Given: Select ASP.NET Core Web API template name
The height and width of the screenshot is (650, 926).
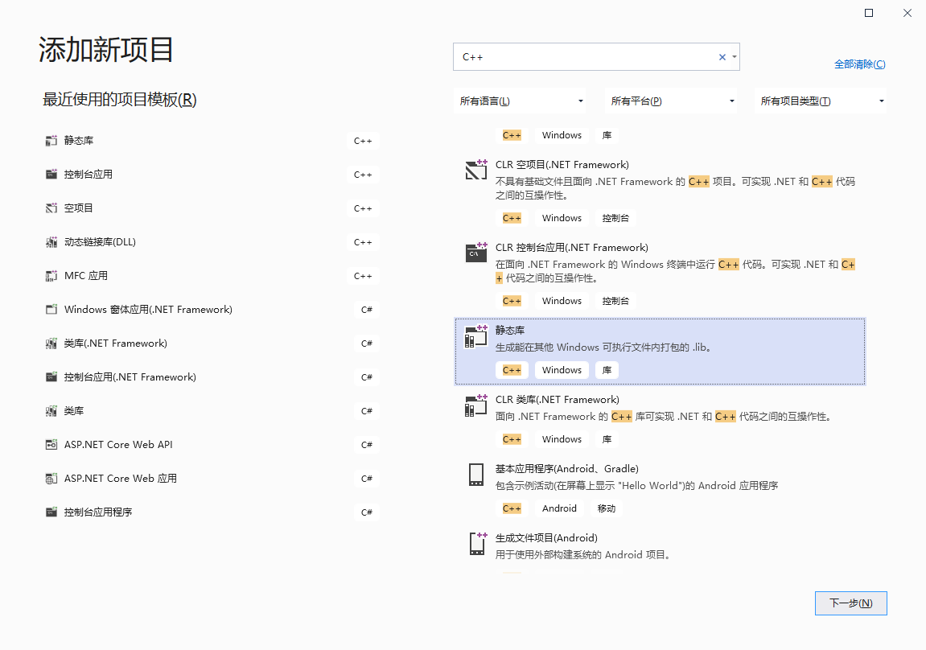Looking at the screenshot, I should tap(118, 445).
